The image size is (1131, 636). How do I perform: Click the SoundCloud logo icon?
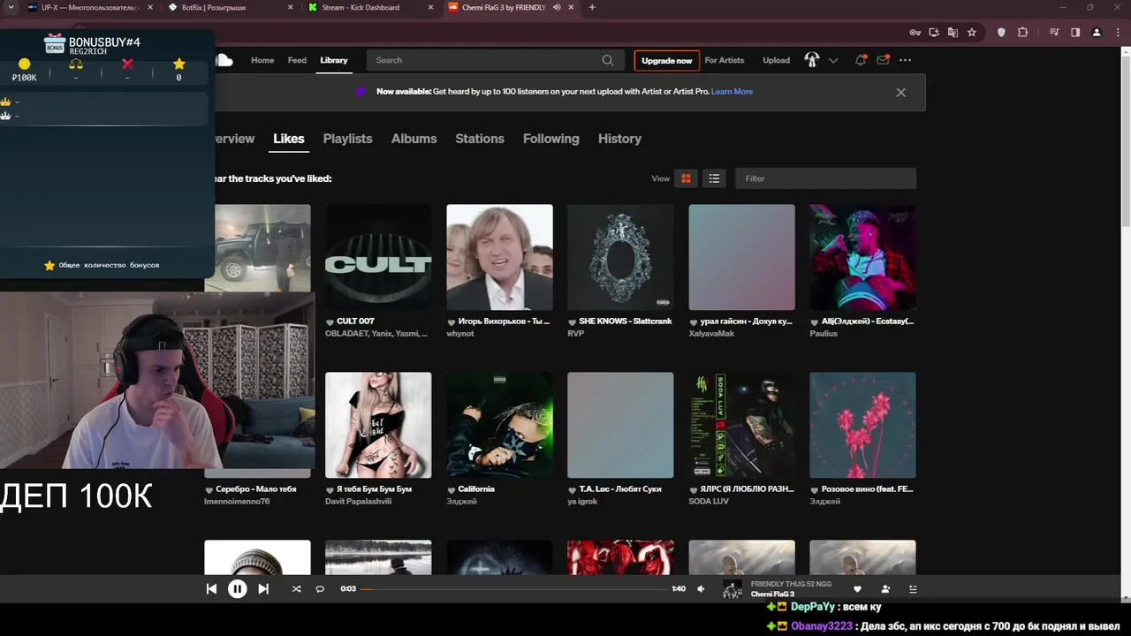point(224,60)
